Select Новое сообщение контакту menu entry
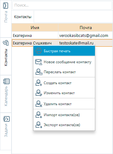Image resolution: width=113 pixels, height=154 pixels. [x=64, y=62]
